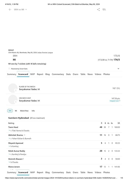Open the language translation icon
The image size is (128, 182).
pos(104,10)
